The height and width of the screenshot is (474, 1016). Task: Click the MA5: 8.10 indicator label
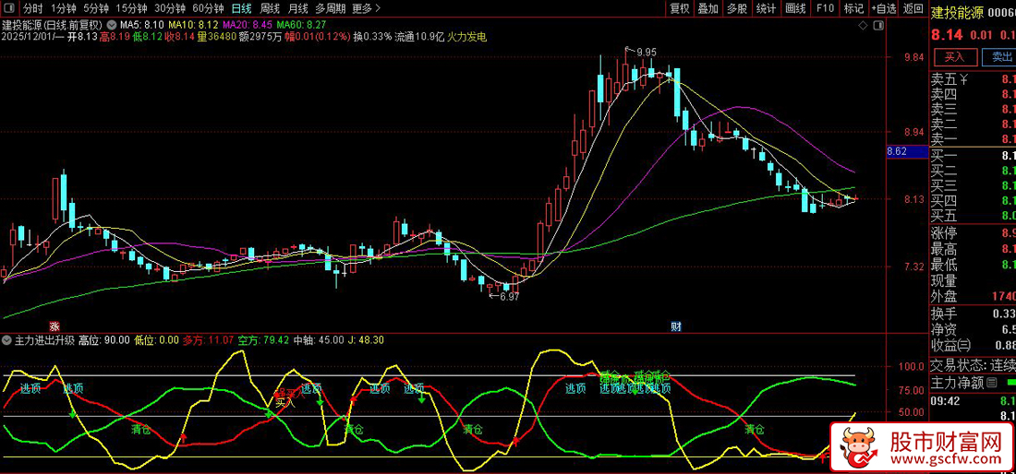click(140, 25)
